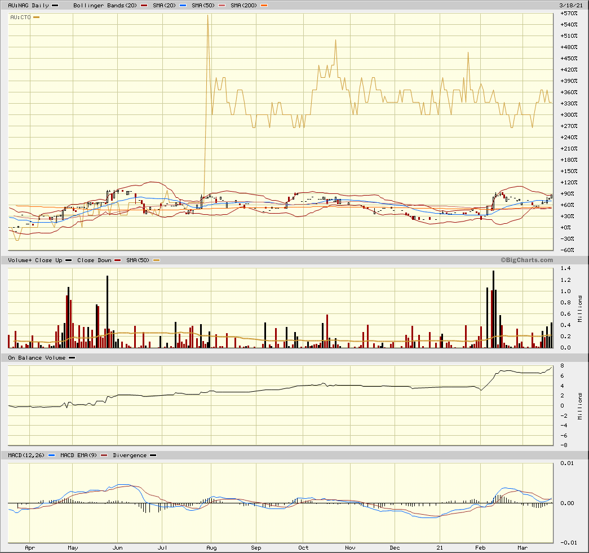Image resolution: width=589 pixels, height=553 pixels.
Task: Select SMA(50) in the top price legend
Action: [203, 5]
